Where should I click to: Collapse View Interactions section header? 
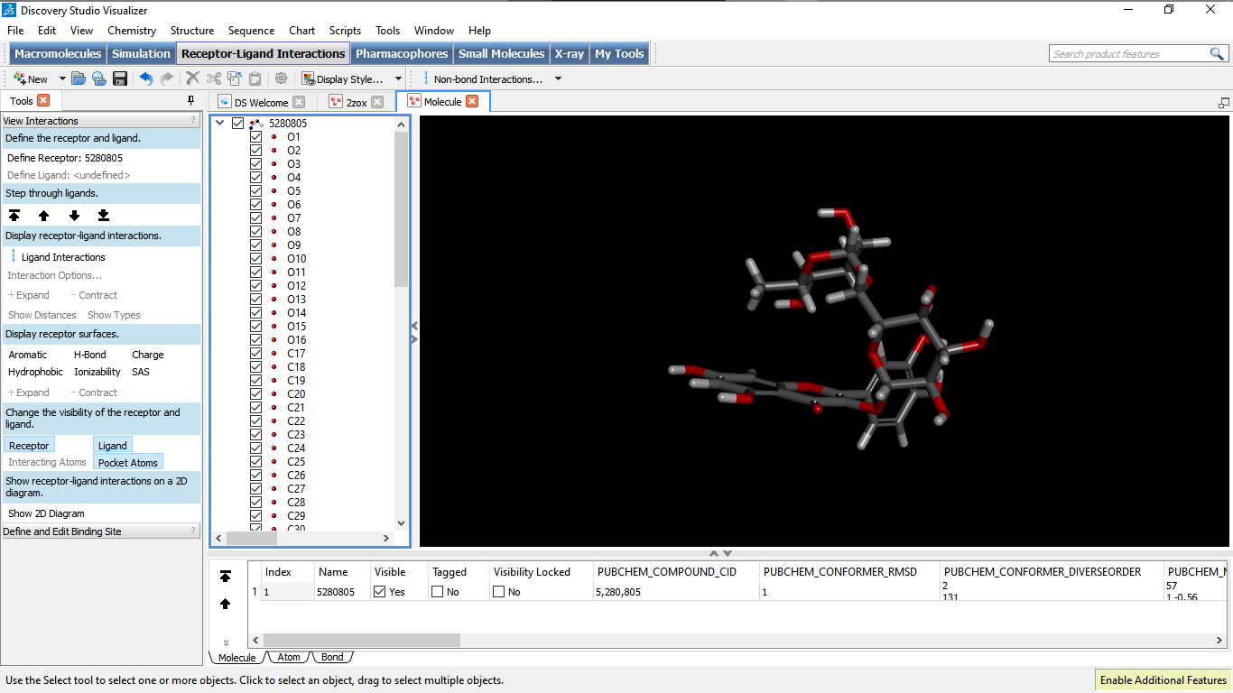click(x=101, y=121)
